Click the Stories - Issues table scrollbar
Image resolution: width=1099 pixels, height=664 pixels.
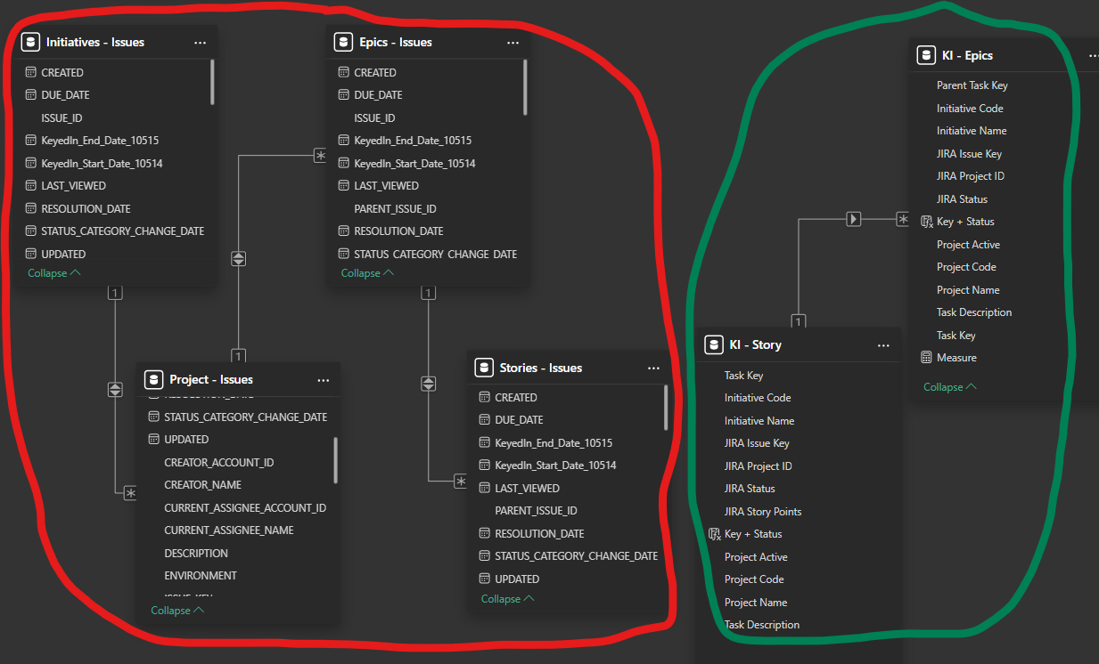tap(666, 408)
